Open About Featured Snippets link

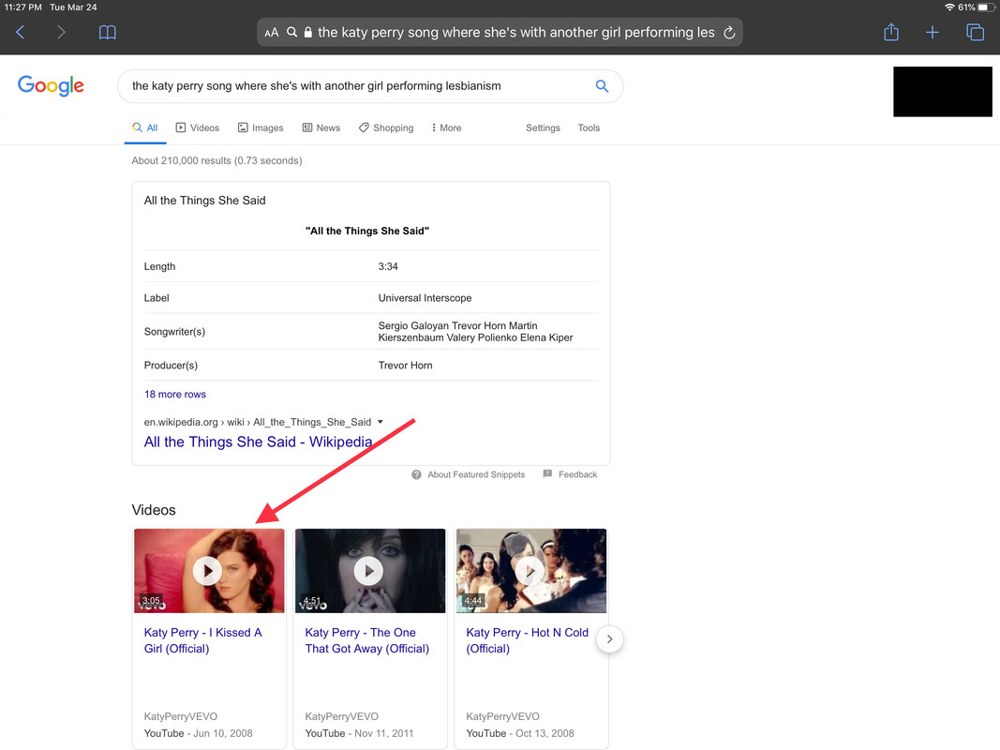point(476,474)
